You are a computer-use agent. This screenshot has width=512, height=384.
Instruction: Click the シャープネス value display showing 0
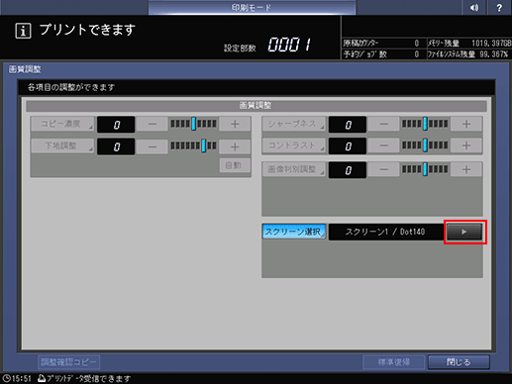pos(348,125)
